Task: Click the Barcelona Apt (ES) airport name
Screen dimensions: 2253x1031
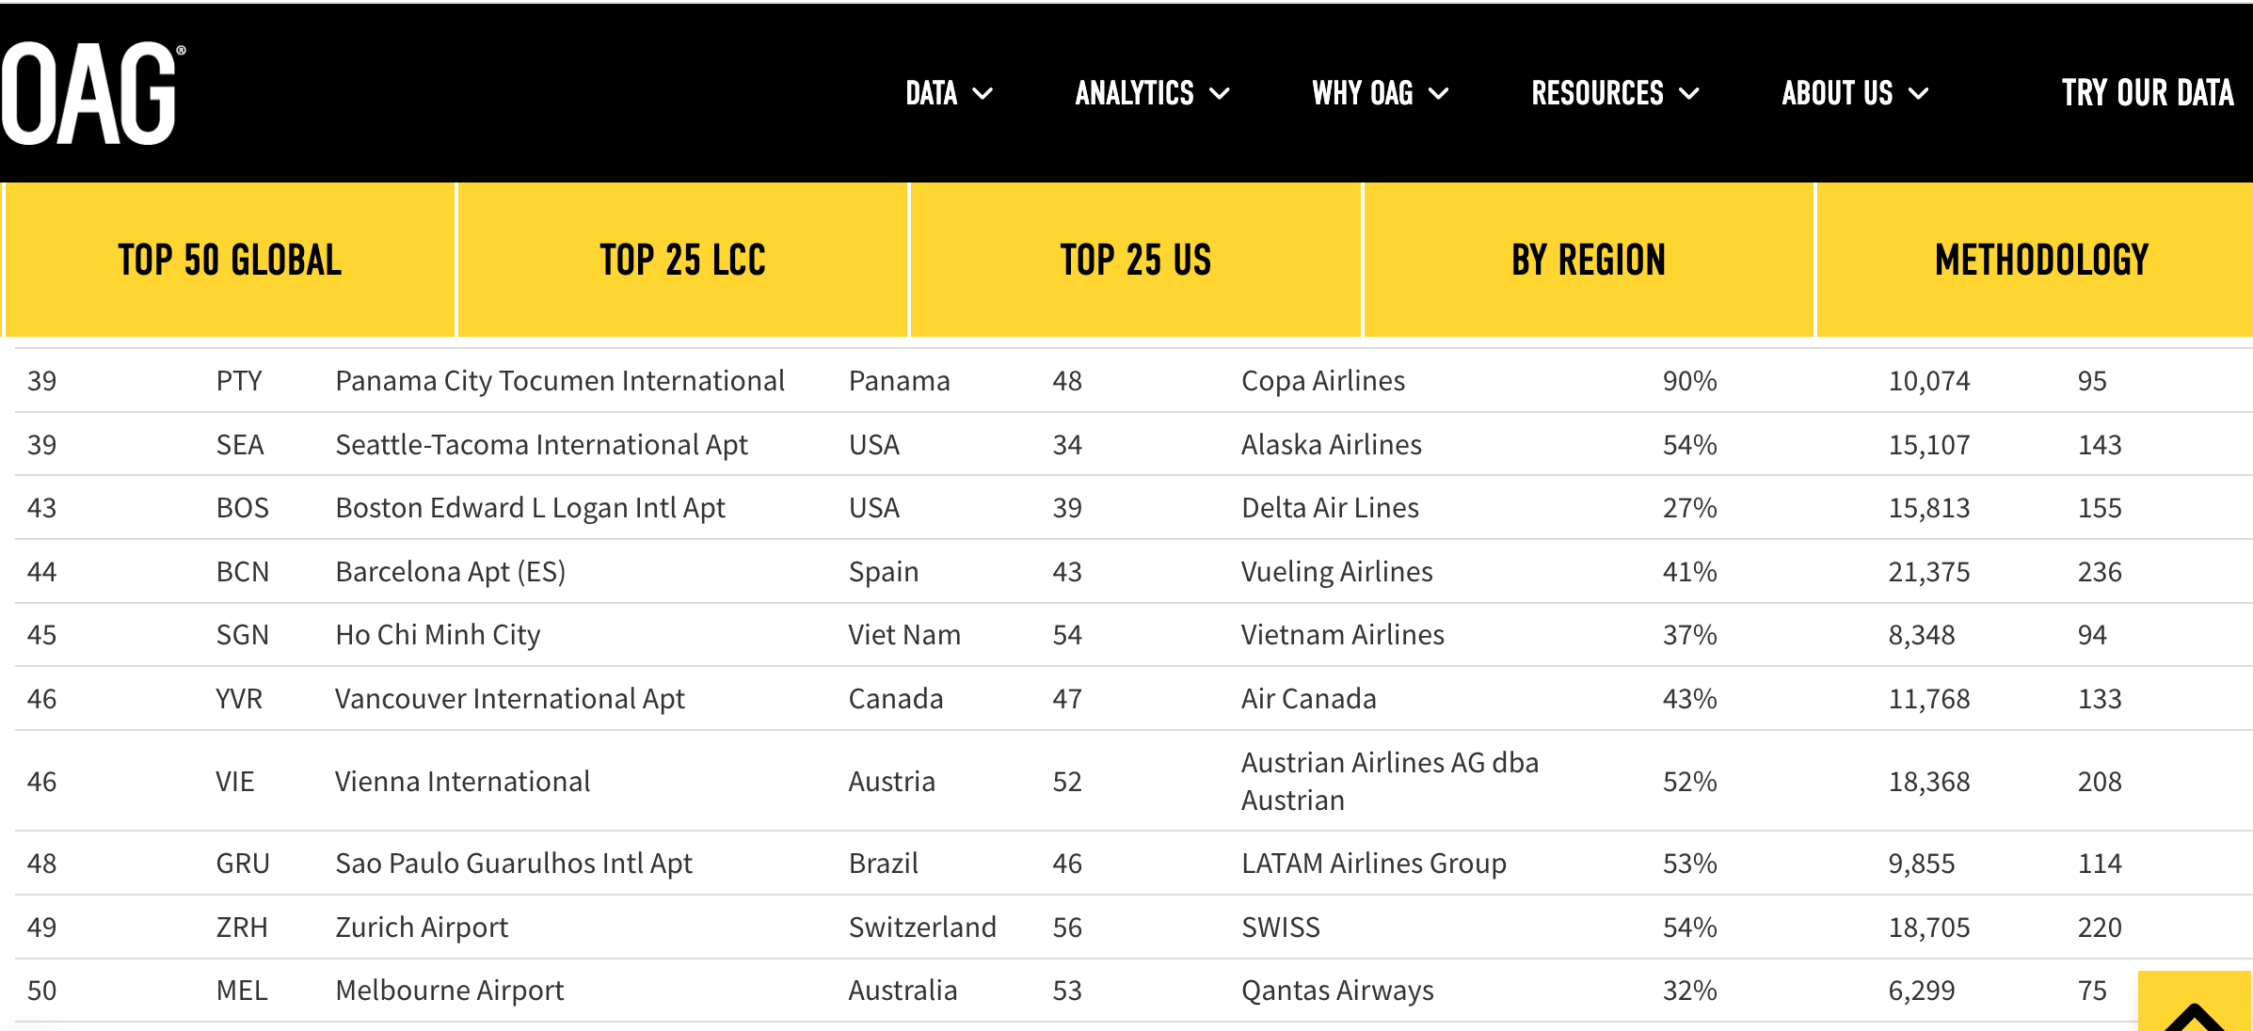Action: coord(450,572)
